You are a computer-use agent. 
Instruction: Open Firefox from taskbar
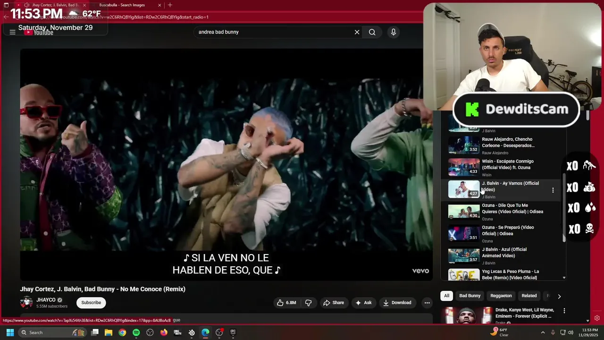(164, 332)
